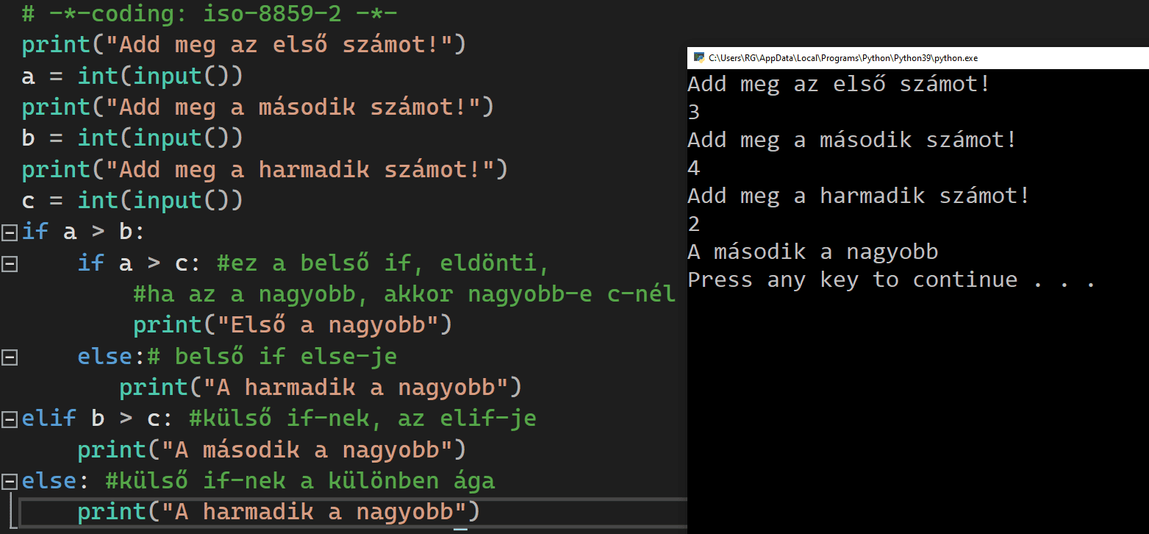Fold the "else:# belső if else-je" block

9,357
